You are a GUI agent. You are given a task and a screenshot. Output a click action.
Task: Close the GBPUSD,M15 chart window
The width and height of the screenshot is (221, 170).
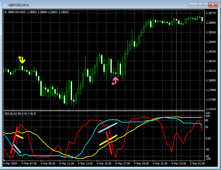pos(213,5)
